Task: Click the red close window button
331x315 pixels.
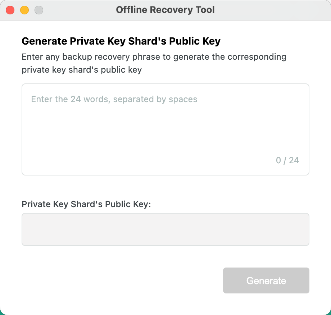Action: pyautogui.click(x=10, y=10)
